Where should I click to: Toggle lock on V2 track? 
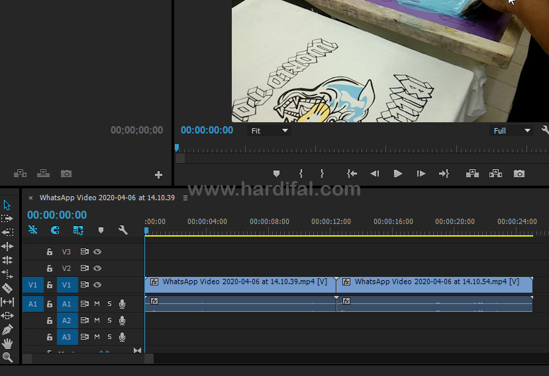[50, 268]
